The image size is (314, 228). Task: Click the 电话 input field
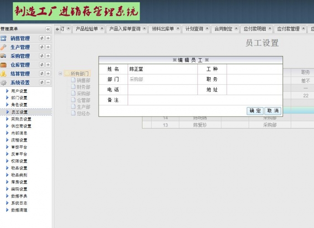pos(162,90)
